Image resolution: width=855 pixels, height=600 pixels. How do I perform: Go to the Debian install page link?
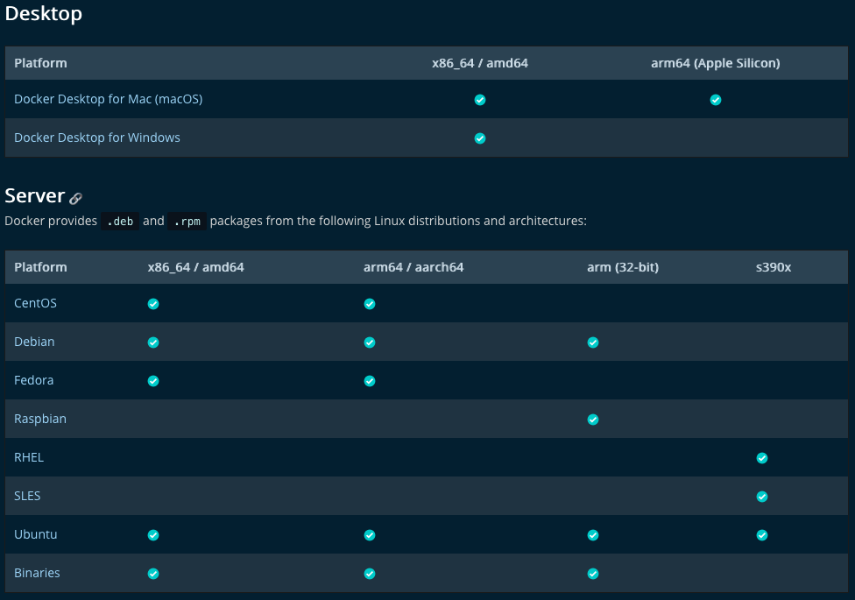tap(34, 342)
